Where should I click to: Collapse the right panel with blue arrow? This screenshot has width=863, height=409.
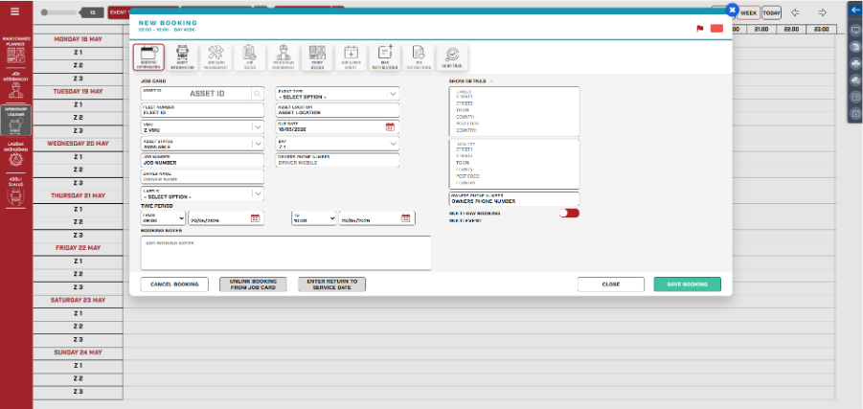click(x=854, y=10)
